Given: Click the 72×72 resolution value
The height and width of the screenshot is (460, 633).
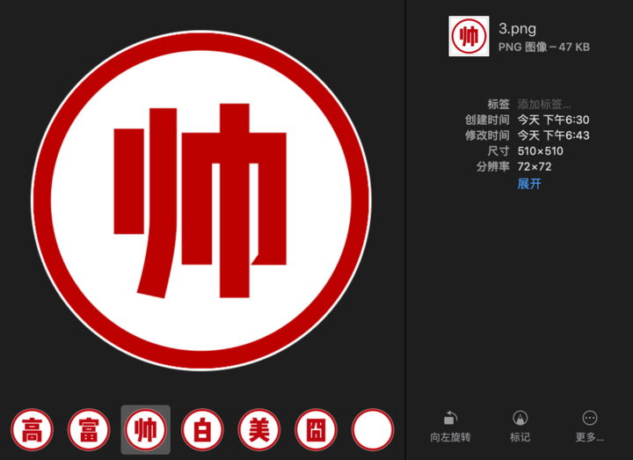Looking at the screenshot, I should (x=535, y=166).
